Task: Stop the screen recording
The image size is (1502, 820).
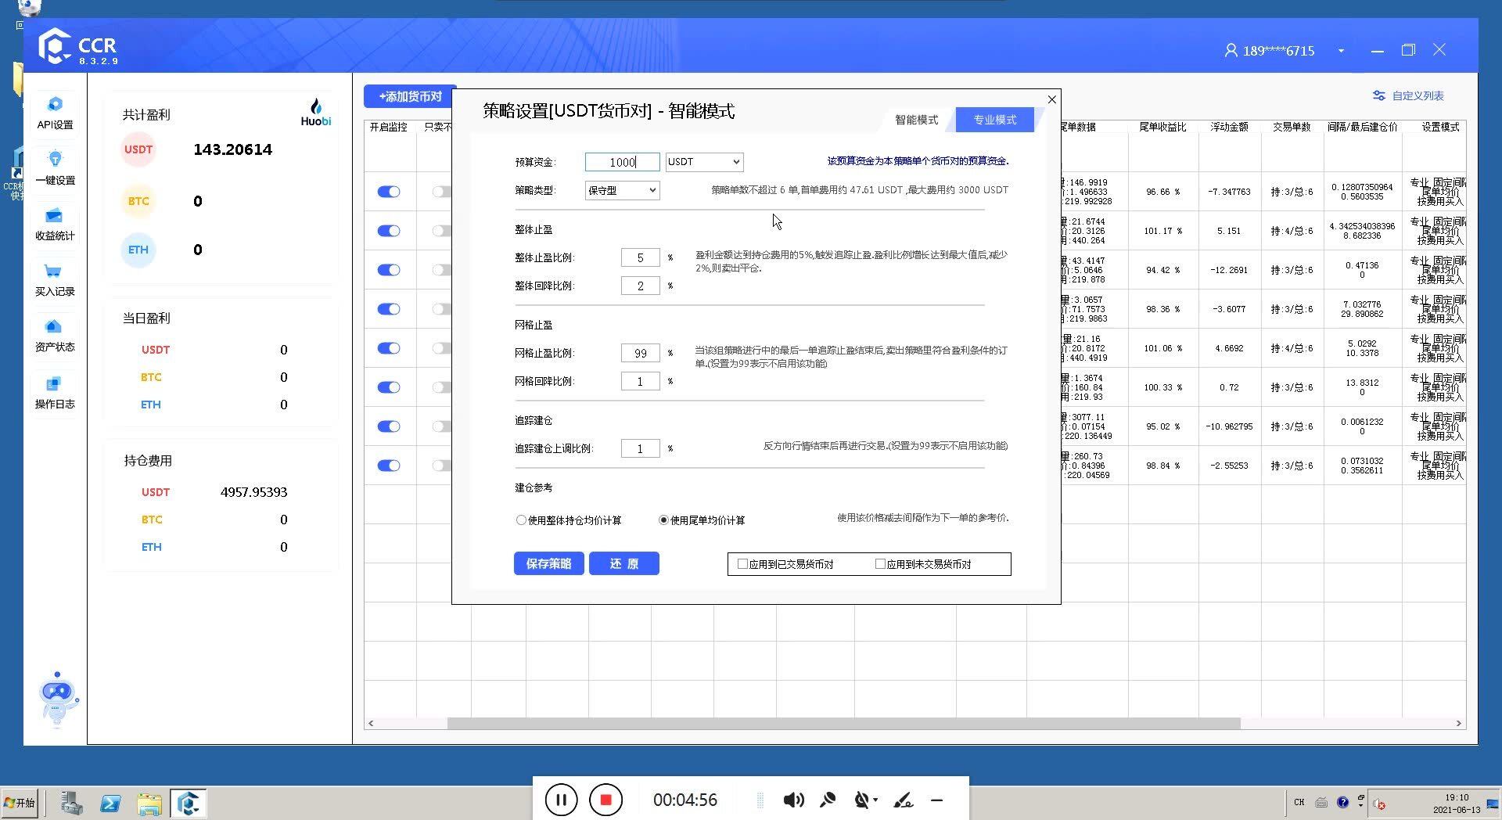Action: (605, 800)
